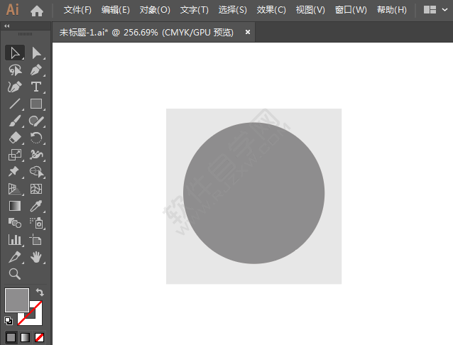Select the Pen tool
The width and height of the screenshot is (453, 345).
point(36,70)
